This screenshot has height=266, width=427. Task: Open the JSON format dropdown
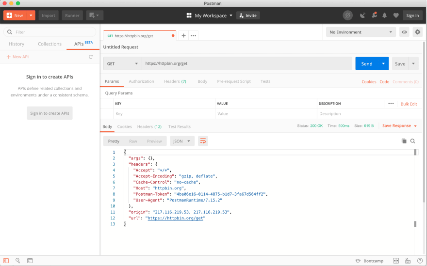(x=182, y=141)
